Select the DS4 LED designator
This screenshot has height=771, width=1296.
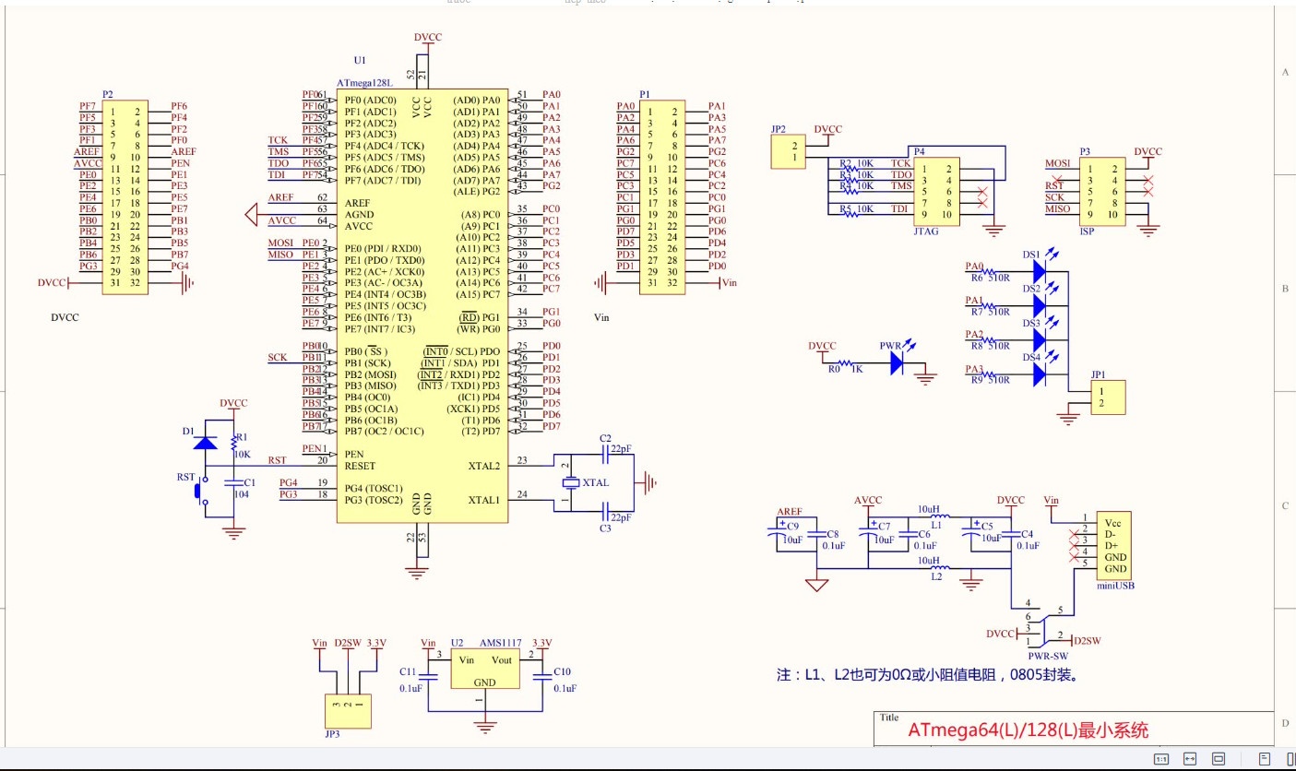[1031, 357]
